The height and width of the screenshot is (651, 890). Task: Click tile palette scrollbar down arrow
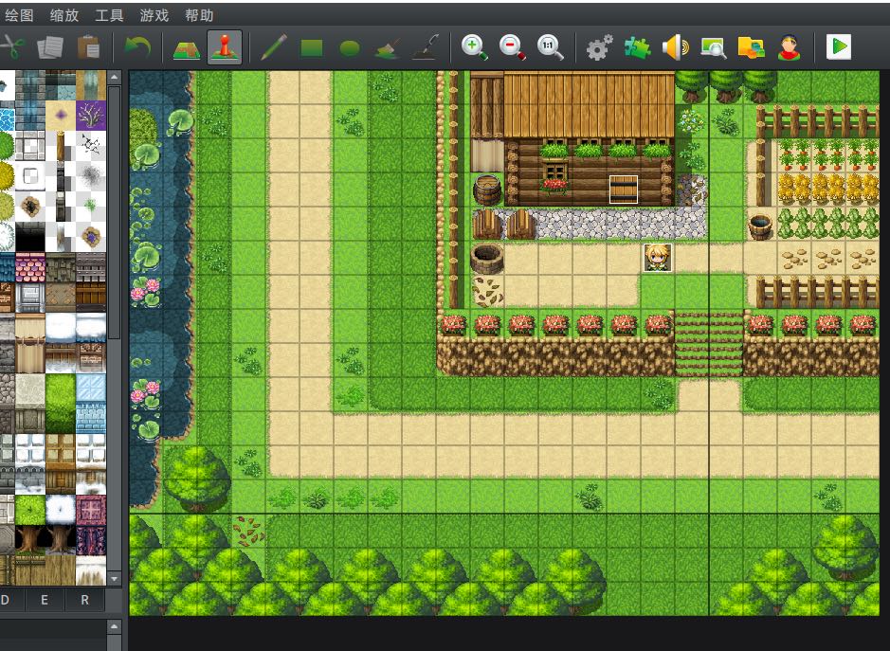coord(114,579)
